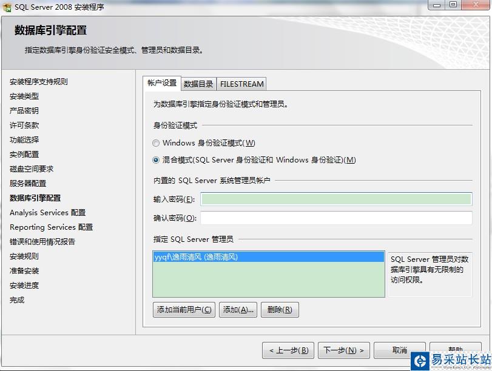Switch to the 帐户设置 tab
492x371 pixels.
(162, 83)
